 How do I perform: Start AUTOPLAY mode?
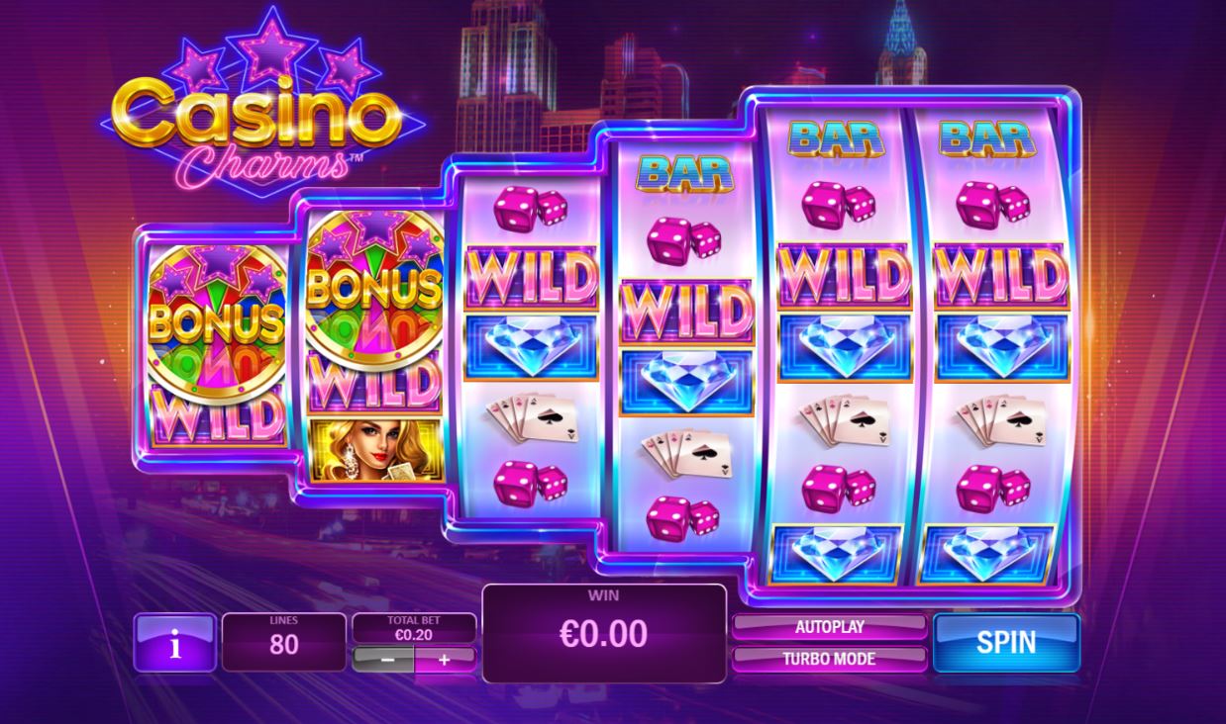pos(829,627)
